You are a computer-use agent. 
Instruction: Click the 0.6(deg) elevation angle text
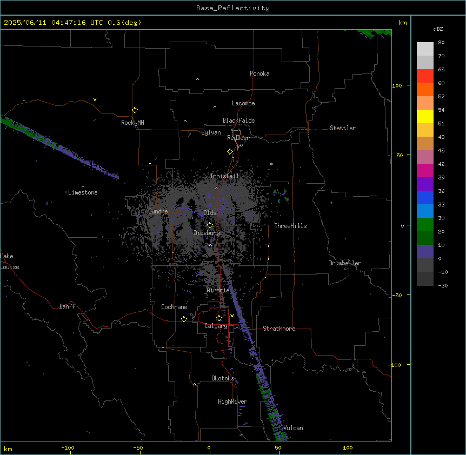pyautogui.click(x=124, y=23)
